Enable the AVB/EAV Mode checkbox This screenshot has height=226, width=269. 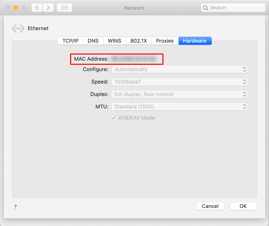[114, 118]
